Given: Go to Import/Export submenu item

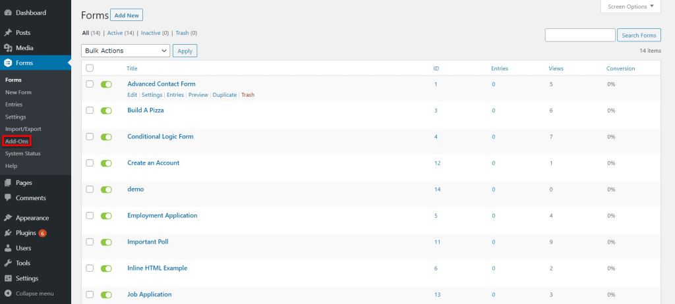Looking at the screenshot, I should [22, 129].
